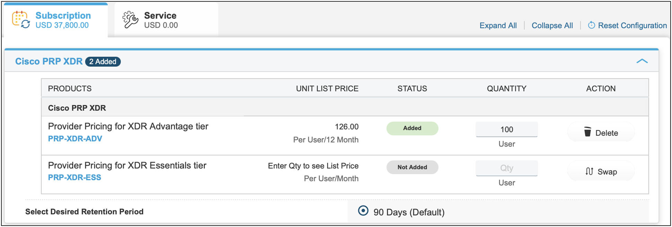Click the STATUS column header
This screenshot has height=227, width=672.
pos(412,88)
